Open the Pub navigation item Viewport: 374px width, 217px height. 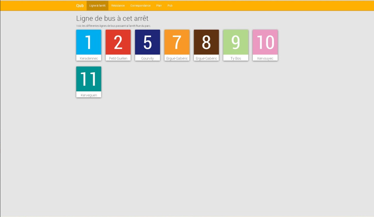(x=170, y=6)
